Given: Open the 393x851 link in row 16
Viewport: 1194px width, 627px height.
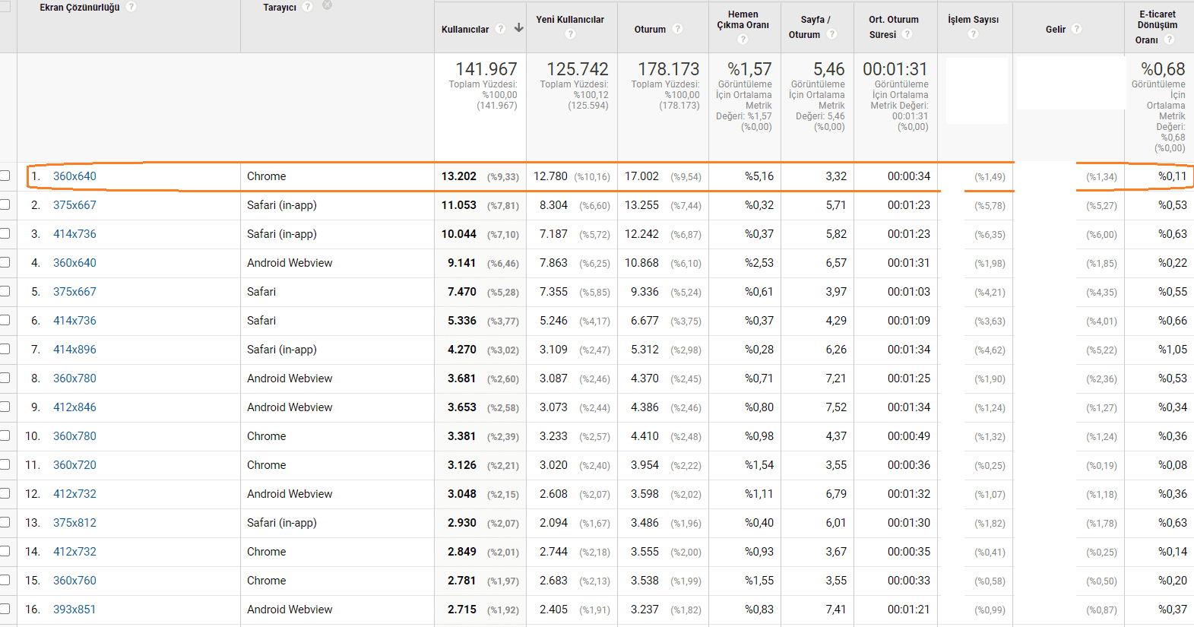Looking at the screenshot, I should pyautogui.click(x=74, y=610).
